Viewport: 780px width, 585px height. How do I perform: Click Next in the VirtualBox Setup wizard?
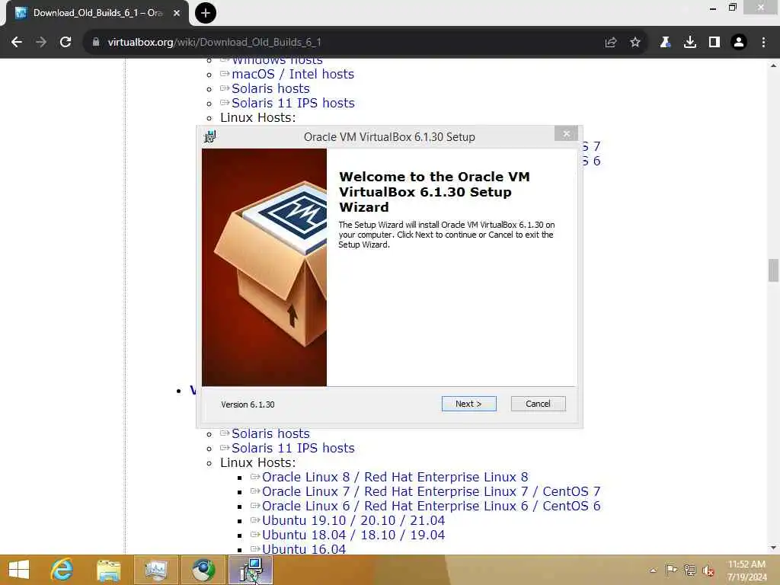[468, 404]
